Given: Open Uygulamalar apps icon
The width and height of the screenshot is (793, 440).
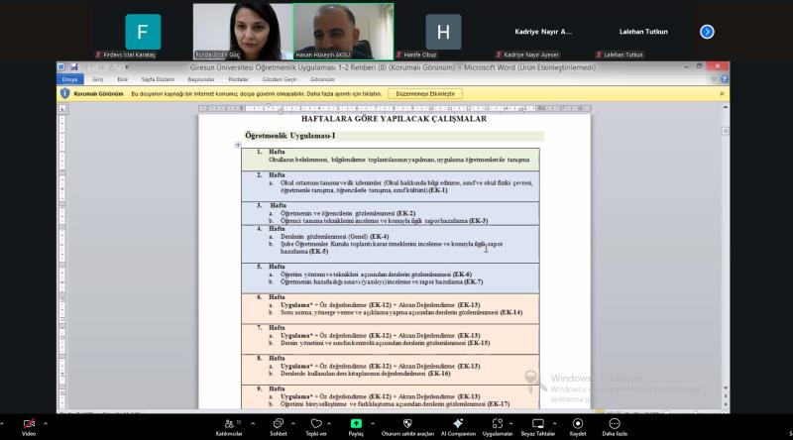Looking at the screenshot, I should coord(496,423).
